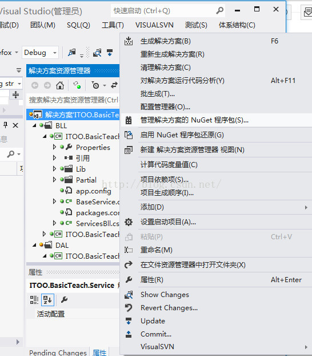Screen dimensions: 312x356
Task: Expand the ServicesBll.cs file node
Action: click(x=54, y=223)
